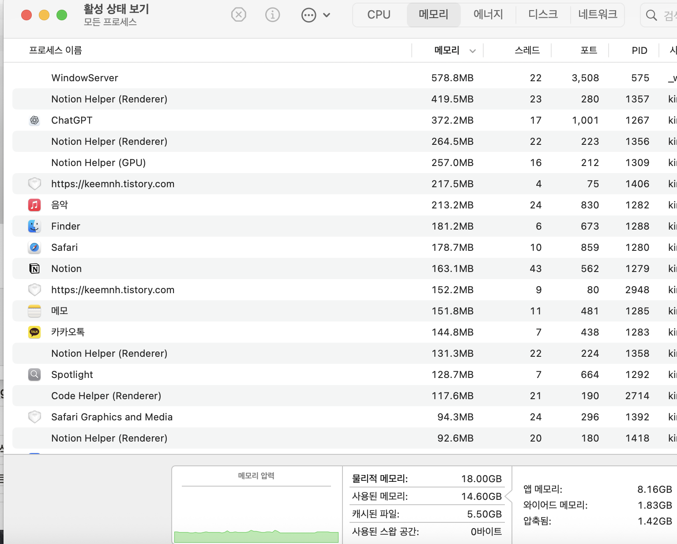Click the Finder app icon in list
Viewport: 677px width, 544px height.
point(34,226)
